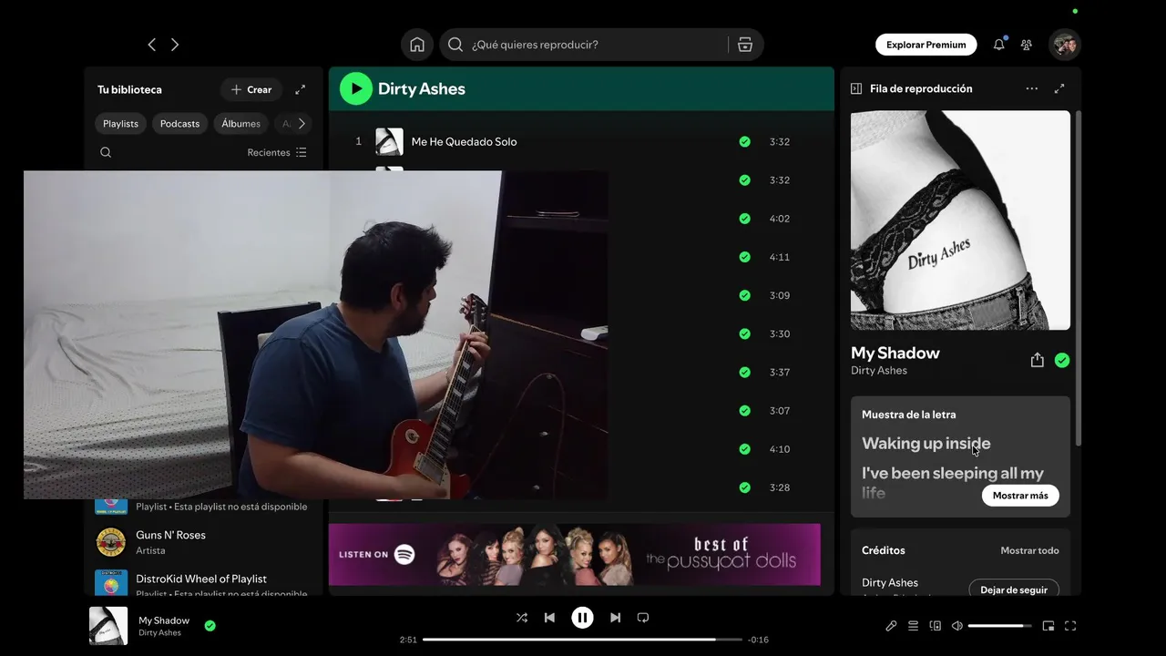Skip to previous track
Screen dimensions: 1166x656
click(549, 618)
